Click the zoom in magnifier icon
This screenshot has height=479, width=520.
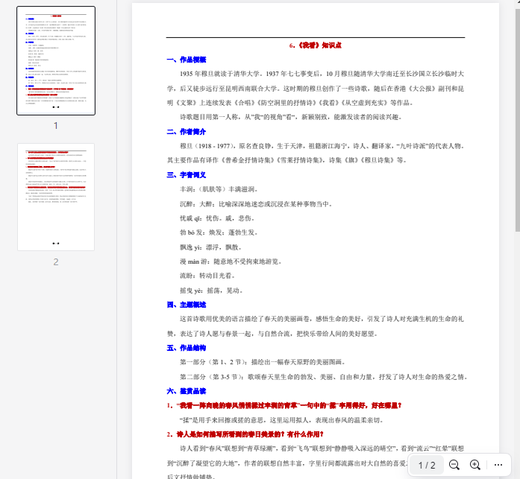pos(474,465)
